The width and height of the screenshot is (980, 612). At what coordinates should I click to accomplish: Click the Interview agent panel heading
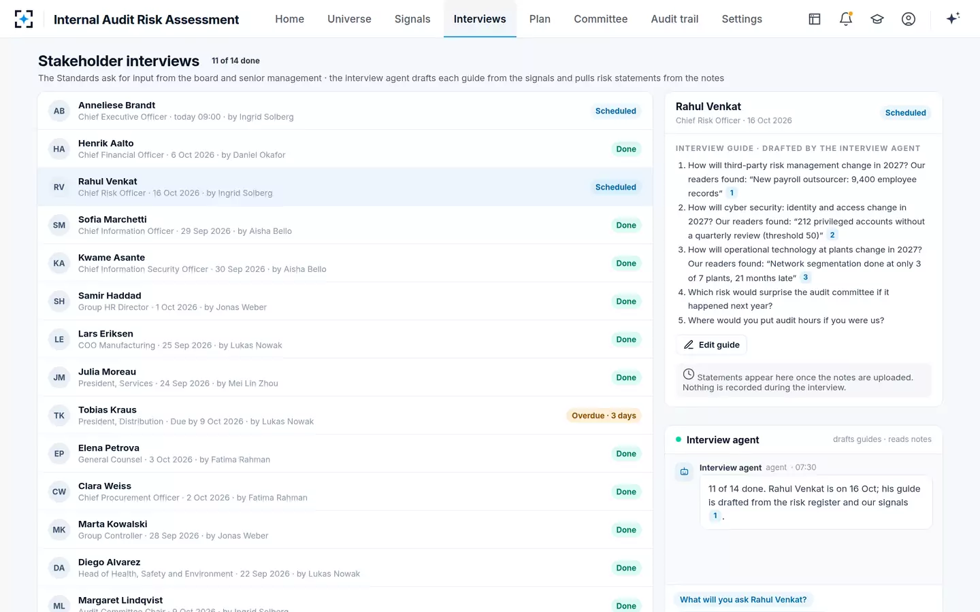tap(723, 440)
